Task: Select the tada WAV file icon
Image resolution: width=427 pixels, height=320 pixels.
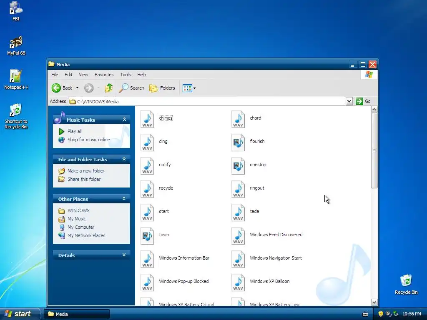Action: [x=238, y=212]
